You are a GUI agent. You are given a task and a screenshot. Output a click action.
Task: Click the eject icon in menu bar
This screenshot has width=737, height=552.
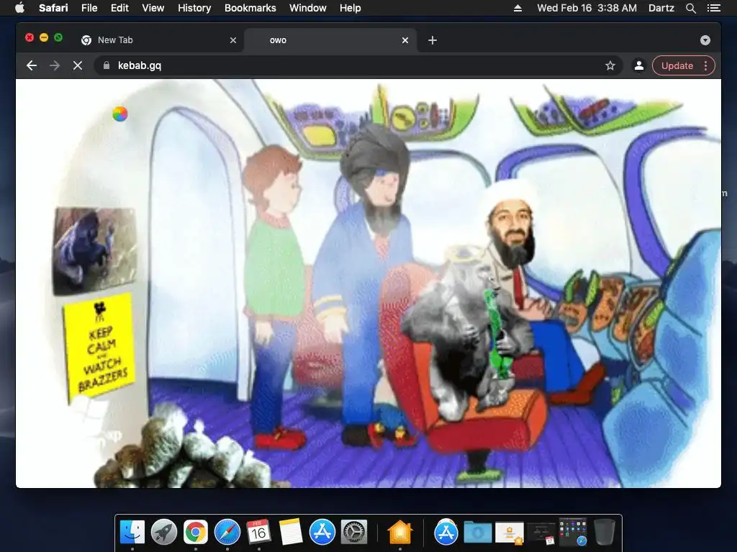click(x=517, y=8)
